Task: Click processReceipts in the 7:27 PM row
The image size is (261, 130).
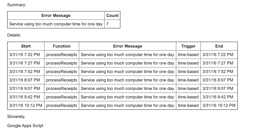Action: point(61,63)
